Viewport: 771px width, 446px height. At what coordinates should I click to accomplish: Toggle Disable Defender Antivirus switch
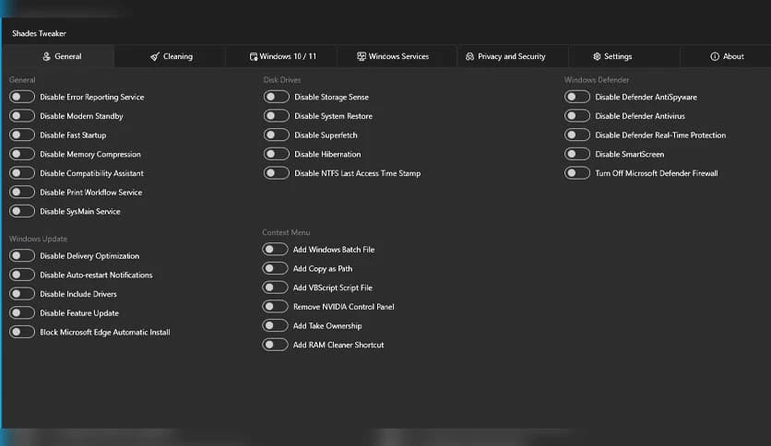[577, 116]
